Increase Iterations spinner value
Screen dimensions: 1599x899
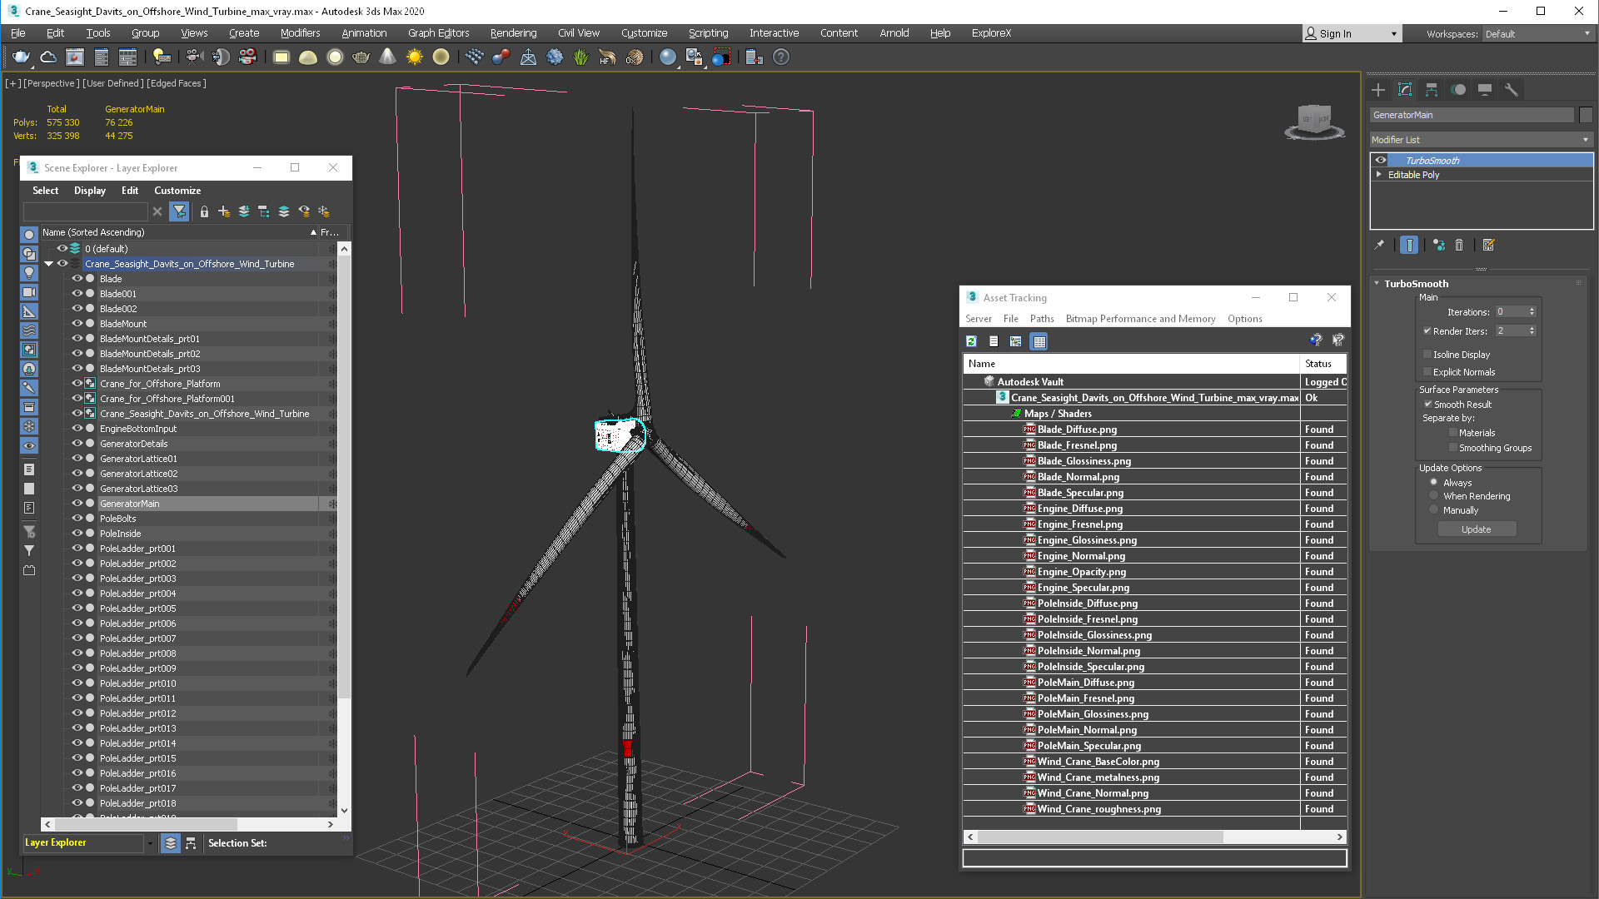point(1532,310)
